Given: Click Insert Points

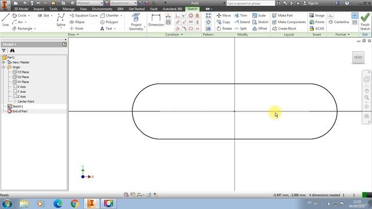Looking at the screenshot, I should (317, 22).
